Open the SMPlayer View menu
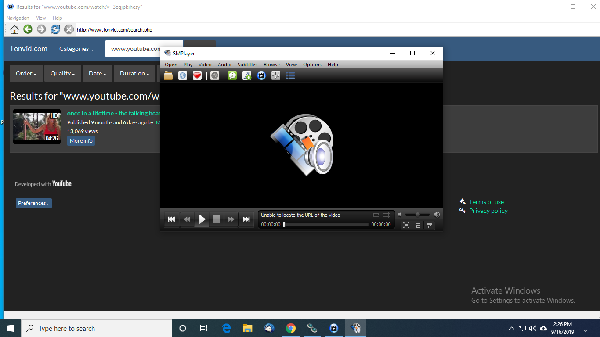Image resolution: width=600 pixels, height=337 pixels. 291,65
